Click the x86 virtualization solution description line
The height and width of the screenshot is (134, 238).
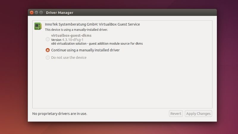click(97, 43)
